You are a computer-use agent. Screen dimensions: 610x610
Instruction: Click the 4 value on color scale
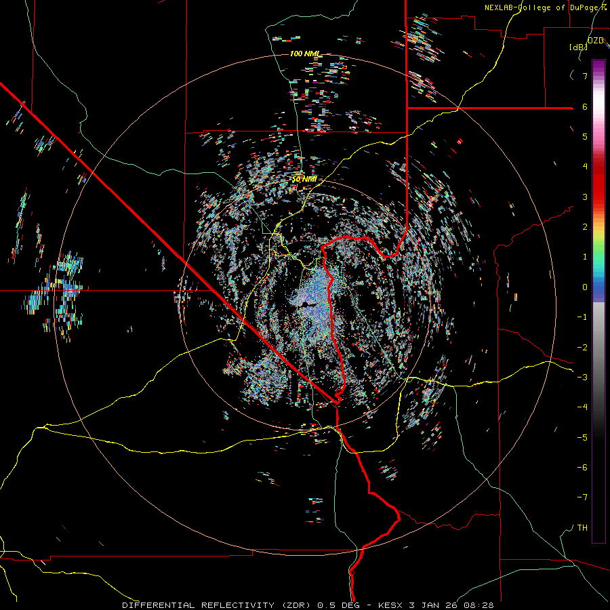tap(585, 167)
